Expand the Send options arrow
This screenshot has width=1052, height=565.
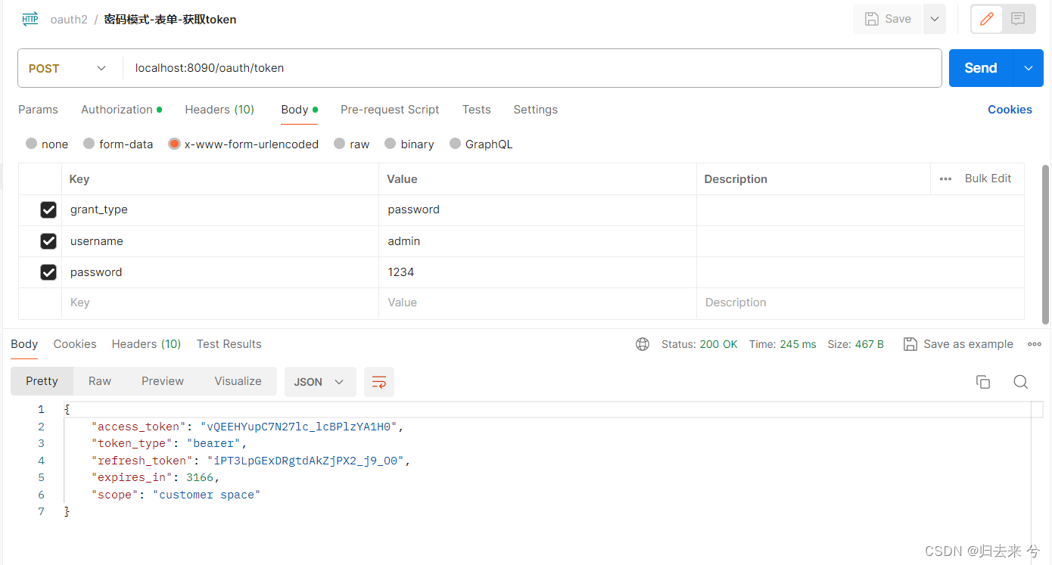click(1029, 68)
